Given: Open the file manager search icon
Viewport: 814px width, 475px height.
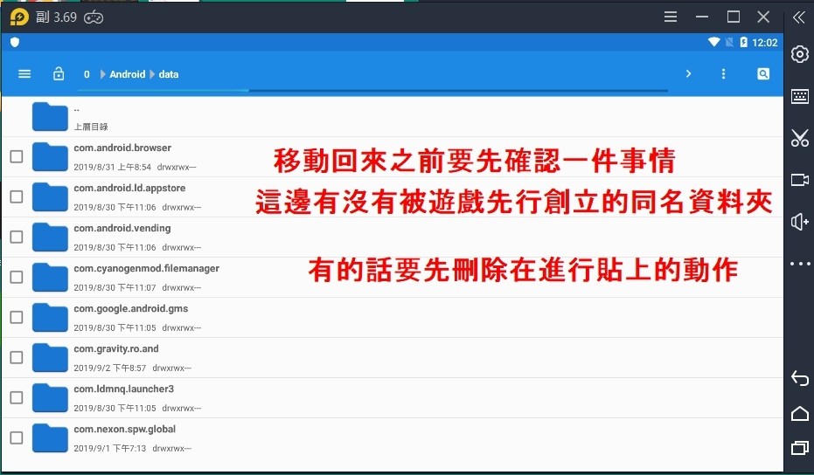Looking at the screenshot, I should 763,73.
